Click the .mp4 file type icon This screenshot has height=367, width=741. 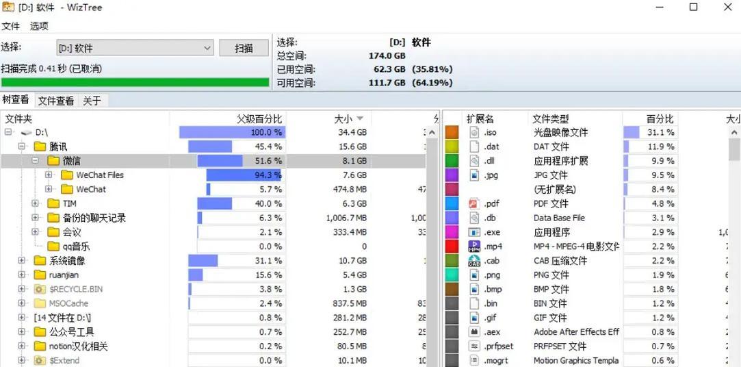tap(474, 246)
